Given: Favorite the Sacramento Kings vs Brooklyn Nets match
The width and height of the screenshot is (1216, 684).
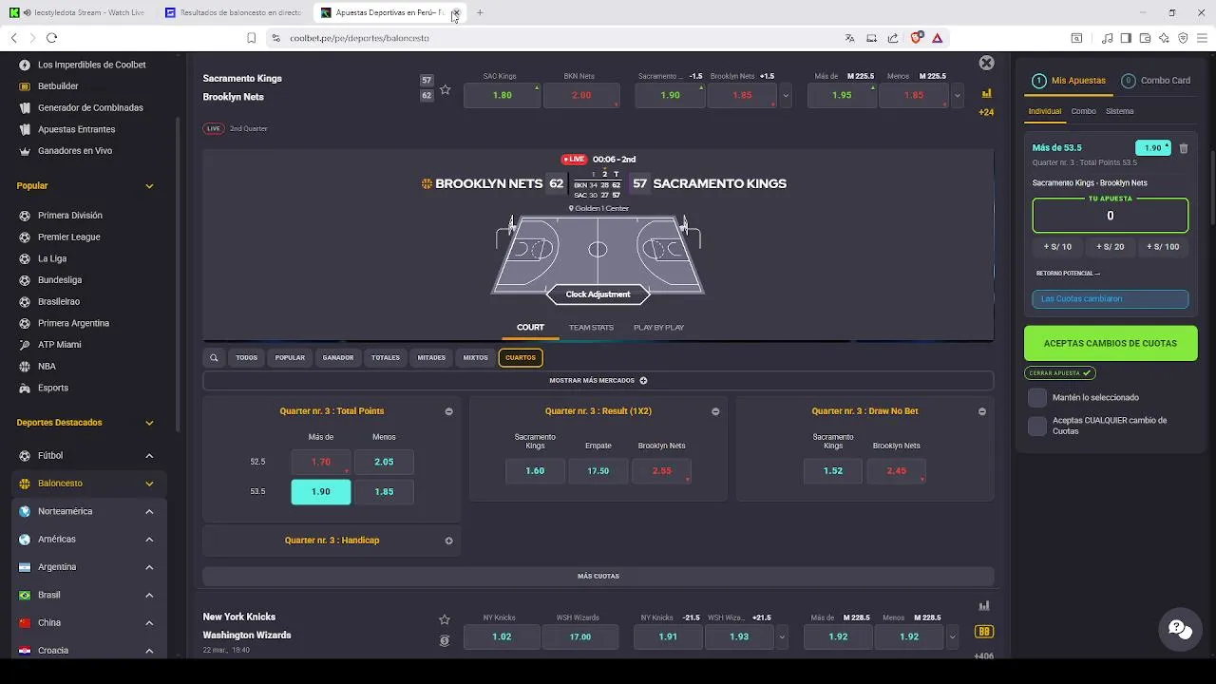Looking at the screenshot, I should coord(445,90).
